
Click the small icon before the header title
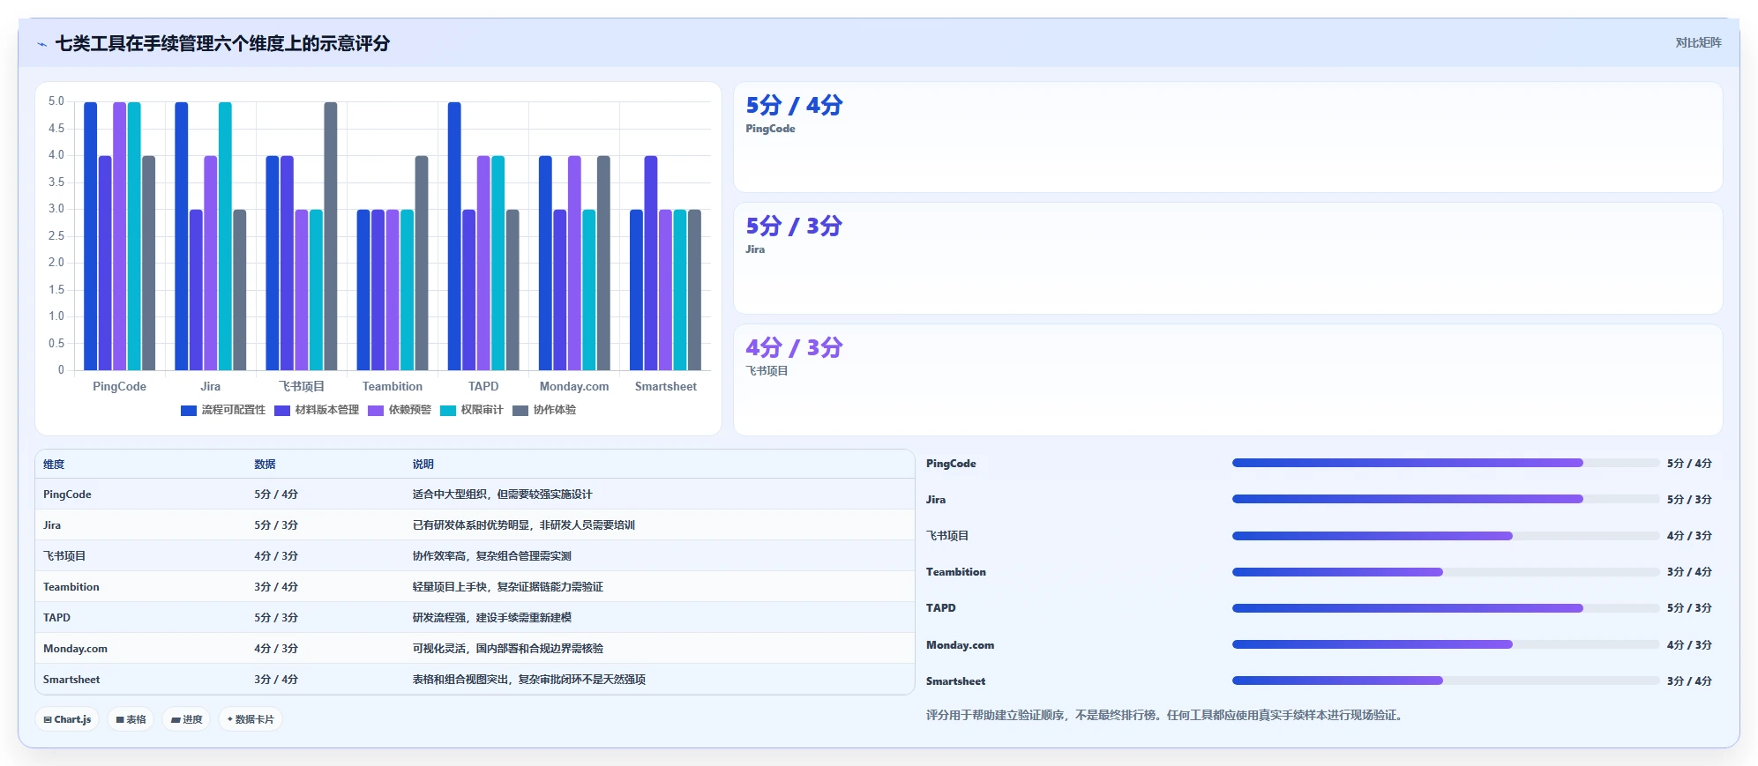tap(42, 44)
